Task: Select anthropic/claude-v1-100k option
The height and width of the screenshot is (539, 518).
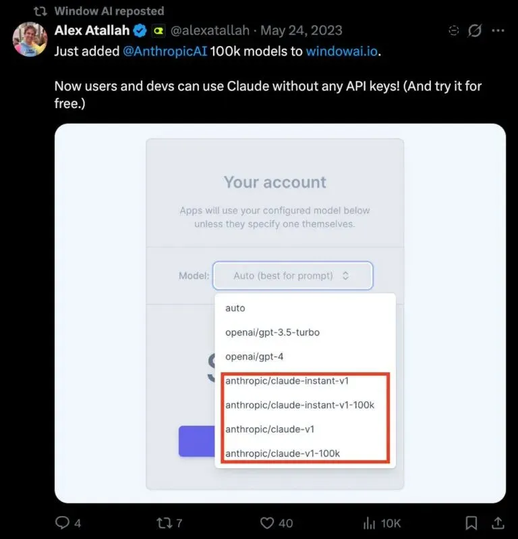Action: coord(283,453)
